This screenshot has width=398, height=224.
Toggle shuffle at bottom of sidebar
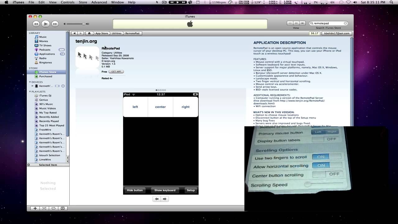44,208
